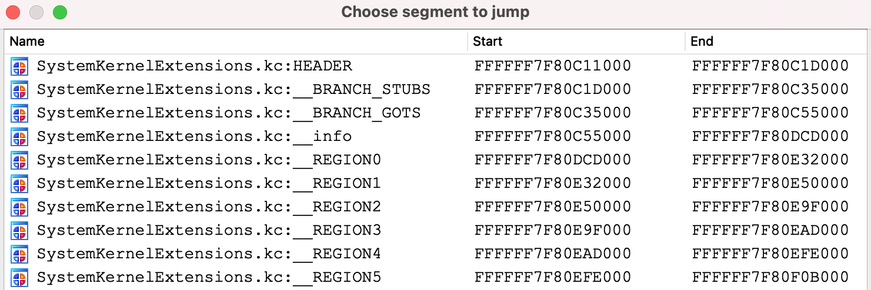The height and width of the screenshot is (290, 871).
Task: Select the SystemKernelExtensions.kc:__REGION1 segment row
Action: tap(209, 184)
